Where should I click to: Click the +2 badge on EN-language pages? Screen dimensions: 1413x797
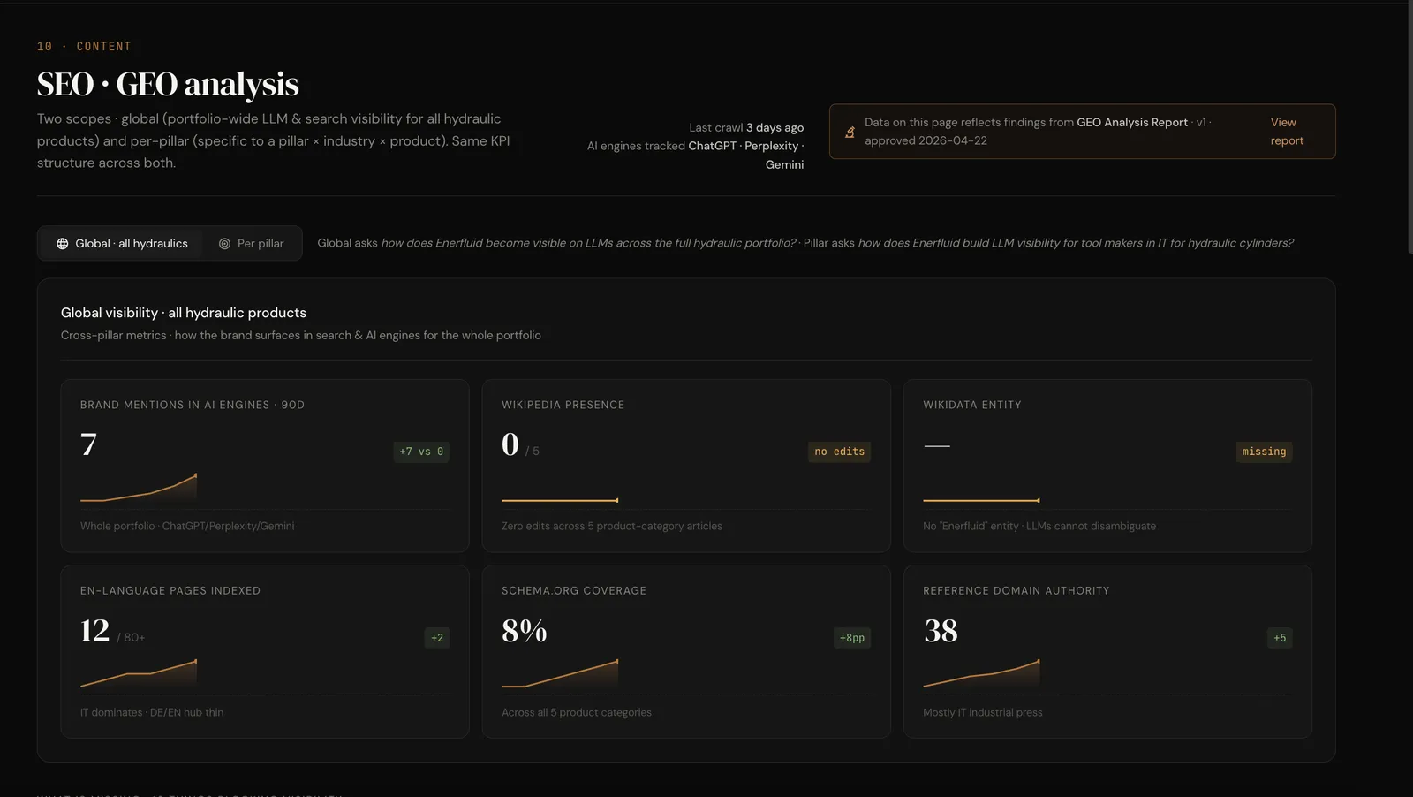(437, 638)
